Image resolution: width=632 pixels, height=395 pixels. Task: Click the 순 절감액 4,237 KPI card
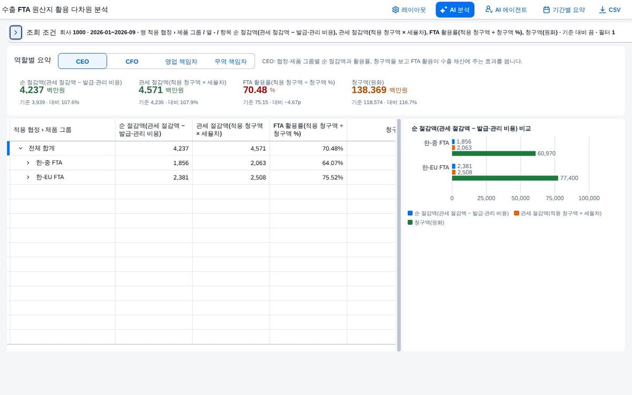coord(71,92)
